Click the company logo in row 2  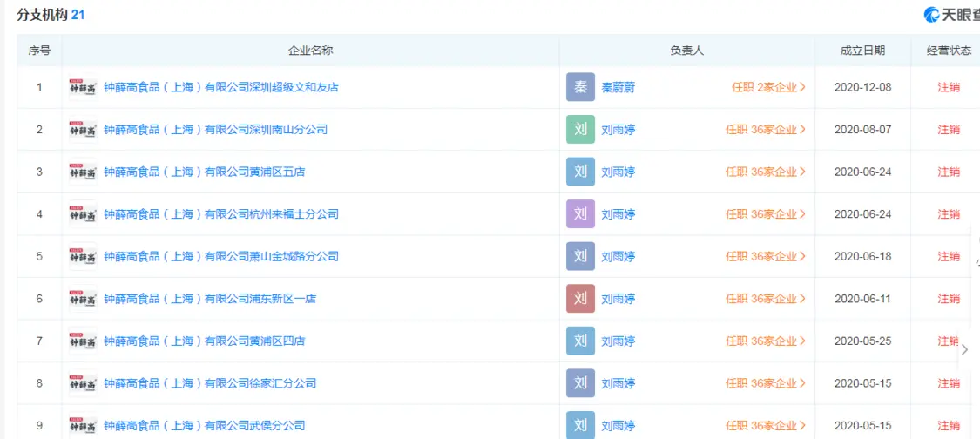point(83,130)
